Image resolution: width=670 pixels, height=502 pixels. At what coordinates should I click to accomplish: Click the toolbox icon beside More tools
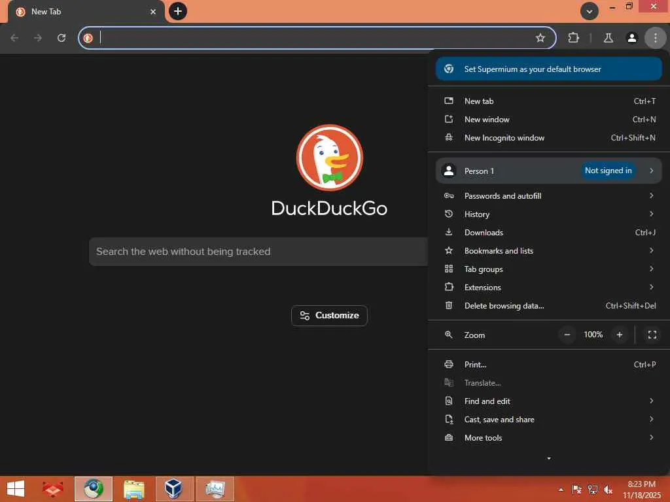449,438
